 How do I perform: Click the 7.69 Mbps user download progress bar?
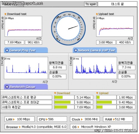coord(64,107)
